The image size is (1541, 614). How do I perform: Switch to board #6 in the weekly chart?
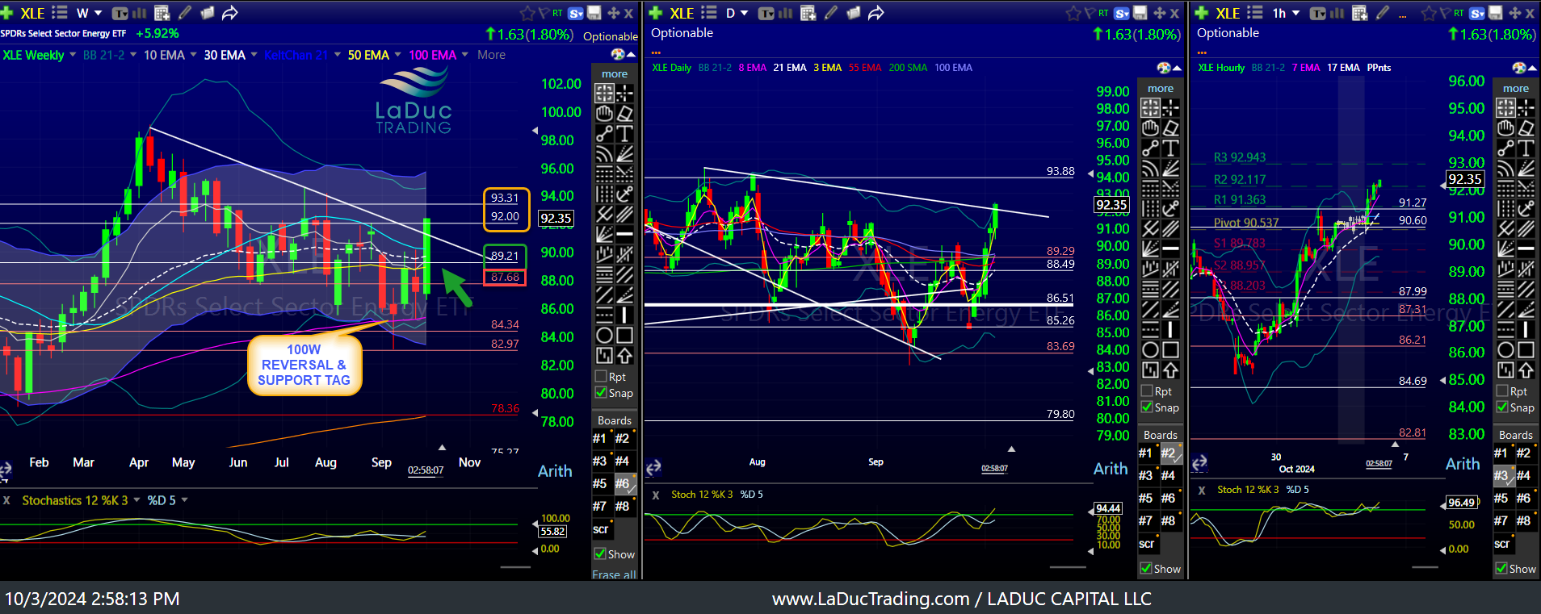(x=623, y=483)
